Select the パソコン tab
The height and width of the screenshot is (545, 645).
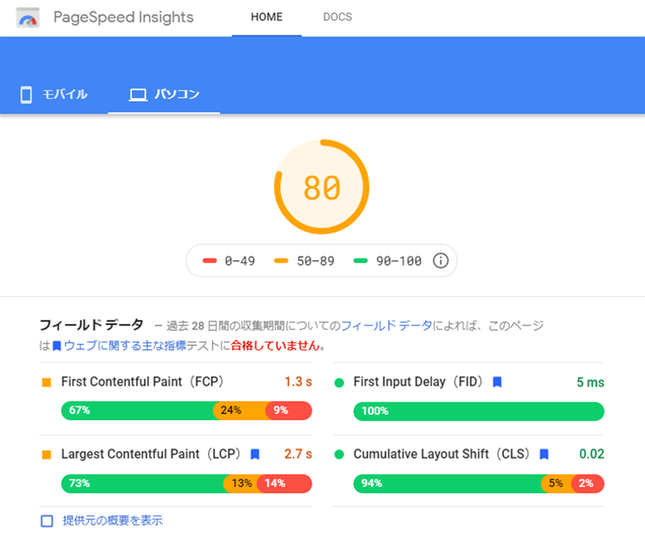point(177,95)
